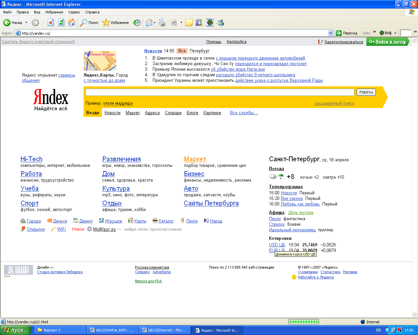418x335 pixels.
Task: Open the Сервис menu
Action: [x=74, y=12]
